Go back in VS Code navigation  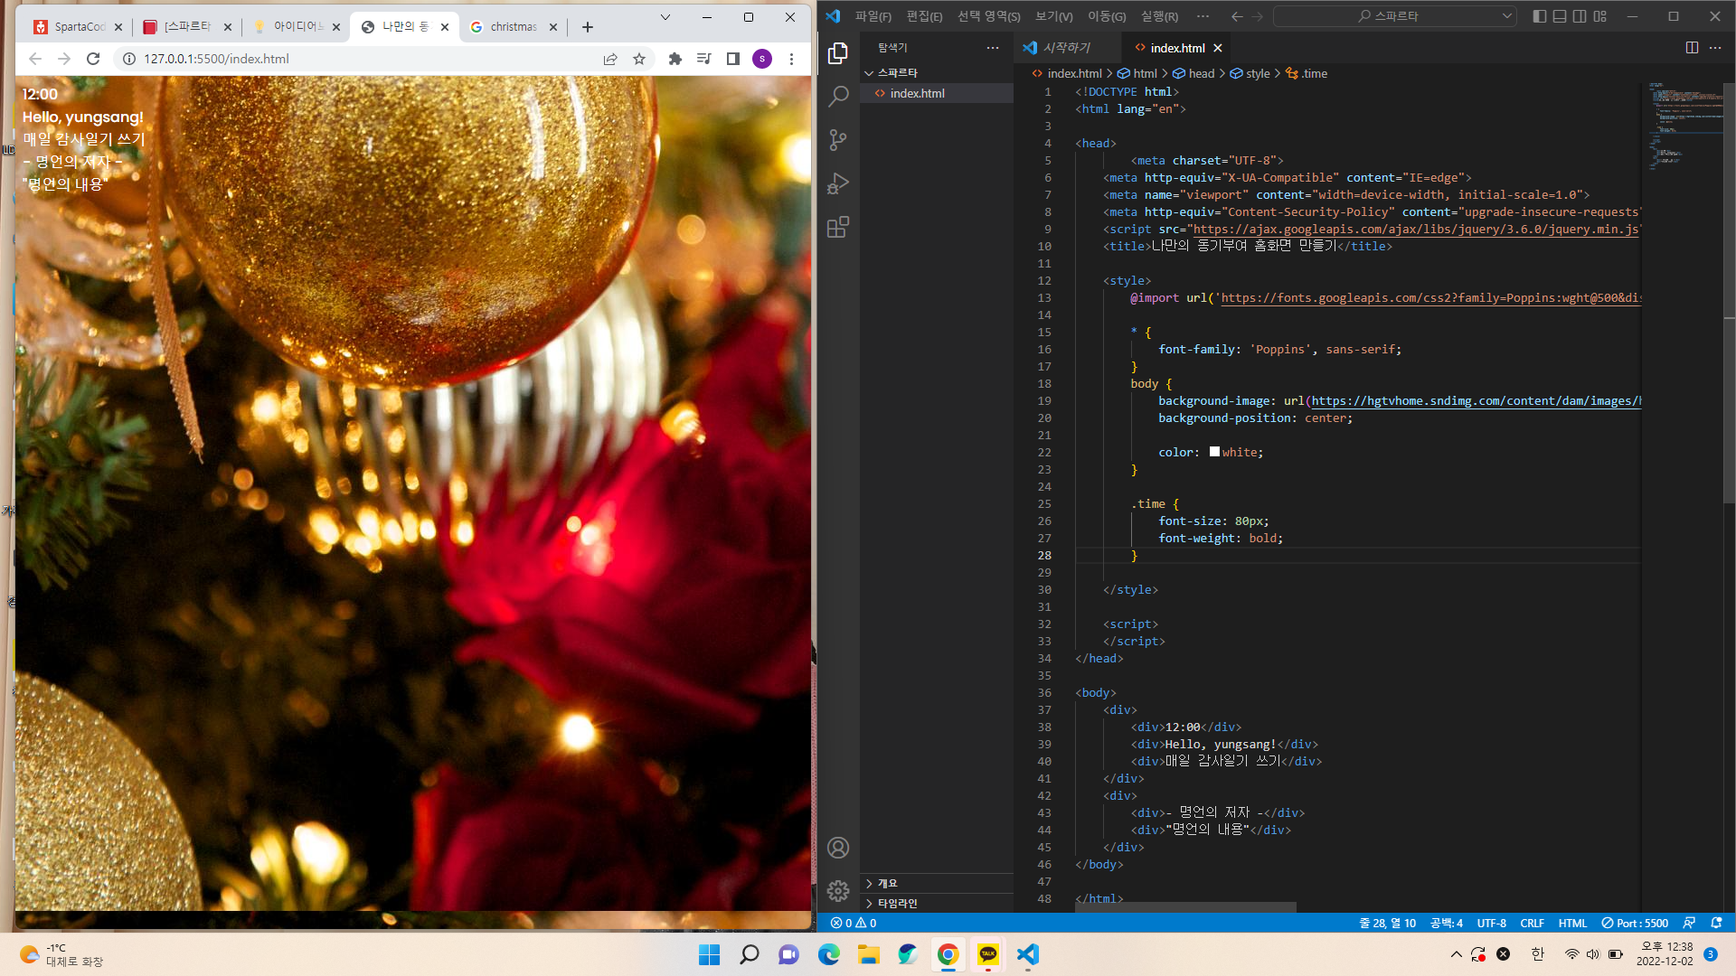point(1237,16)
